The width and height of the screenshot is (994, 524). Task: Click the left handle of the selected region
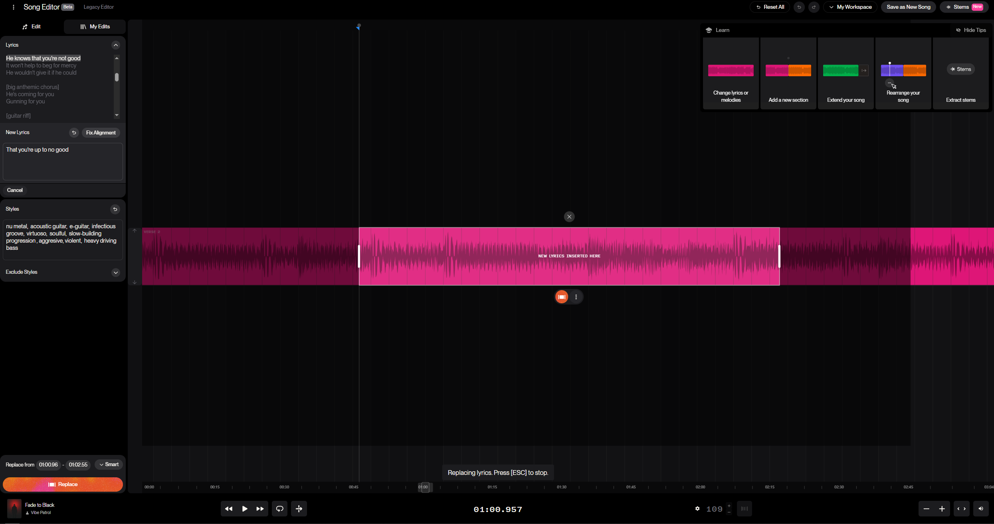click(x=359, y=256)
